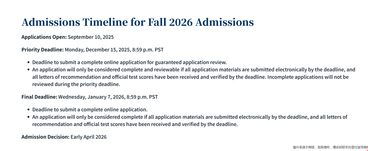Click the "Early April 2026" text
Screen dimensions: 368x151
pos(89,137)
